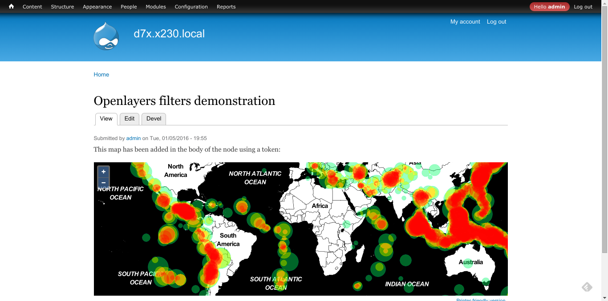
Task: Switch to the Devel tab
Action: 154,119
